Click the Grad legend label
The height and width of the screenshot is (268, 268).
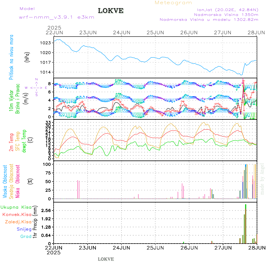[26, 236]
